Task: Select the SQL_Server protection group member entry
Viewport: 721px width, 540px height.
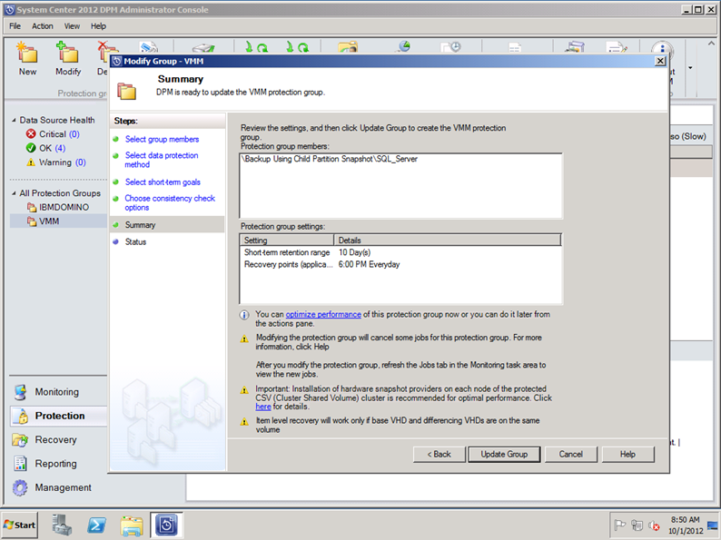Action: (x=330, y=159)
